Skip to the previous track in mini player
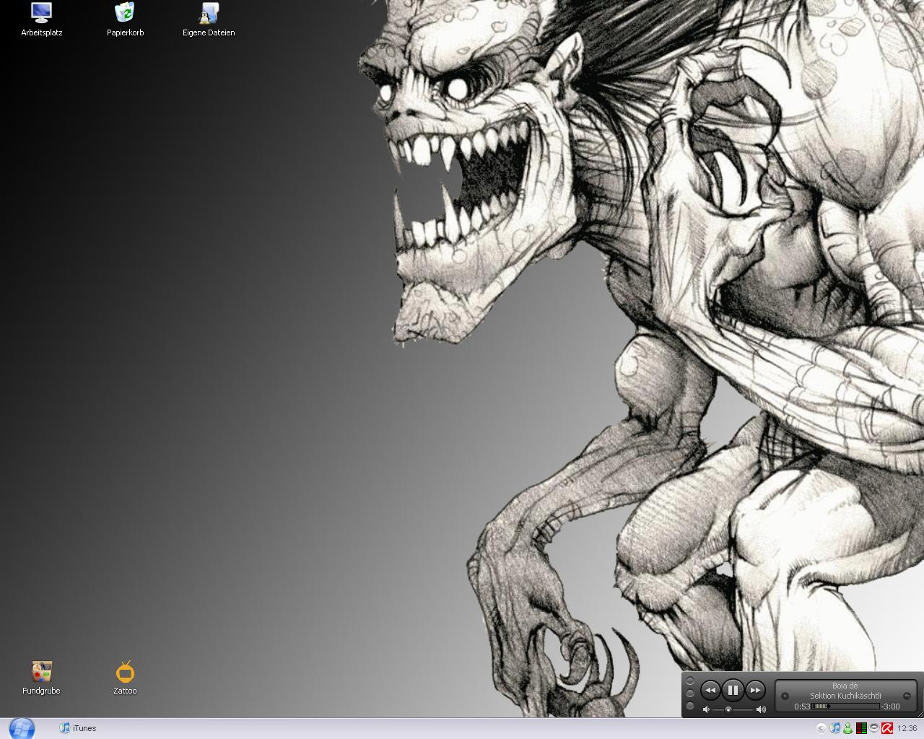924x739 pixels. point(710,690)
